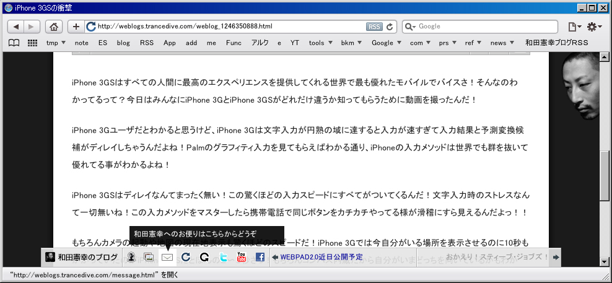This screenshot has height=283, width=612.
Task: Open WEBPAD2.0近日公開予定 link
Action: (321, 257)
